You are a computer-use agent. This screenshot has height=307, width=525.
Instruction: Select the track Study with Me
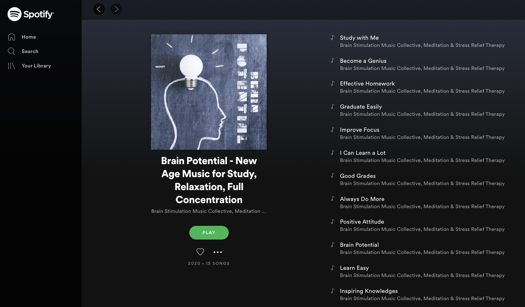click(x=359, y=38)
